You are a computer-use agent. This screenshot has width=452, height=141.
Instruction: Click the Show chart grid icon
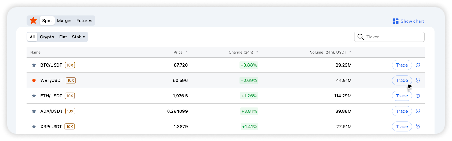click(x=395, y=21)
